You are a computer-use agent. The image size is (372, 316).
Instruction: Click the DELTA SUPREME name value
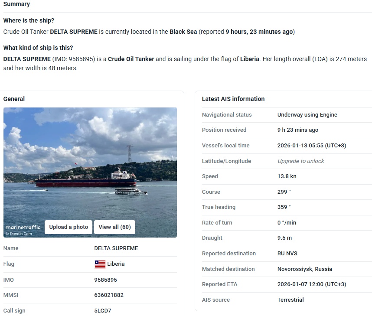[116, 248]
